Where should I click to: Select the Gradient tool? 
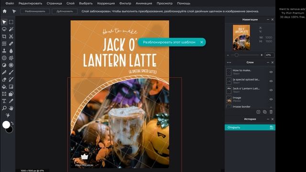point(11,86)
